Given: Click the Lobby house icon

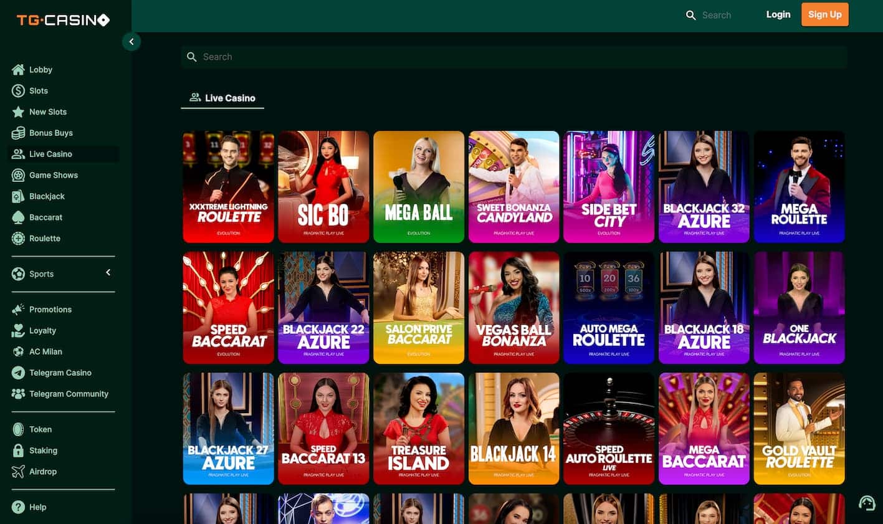Looking at the screenshot, I should (18, 70).
